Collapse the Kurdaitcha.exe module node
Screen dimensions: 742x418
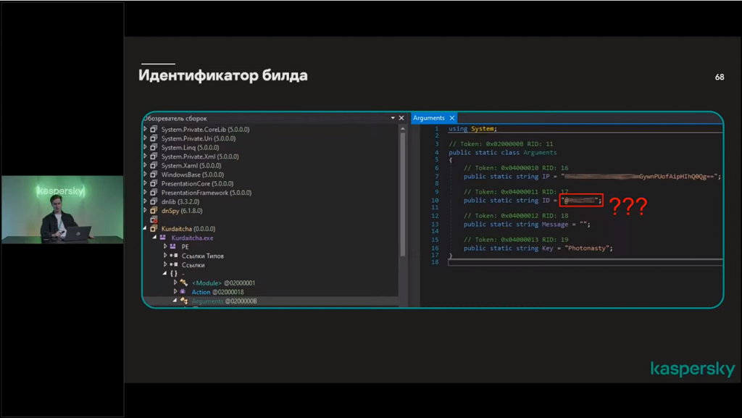(x=155, y=237)
